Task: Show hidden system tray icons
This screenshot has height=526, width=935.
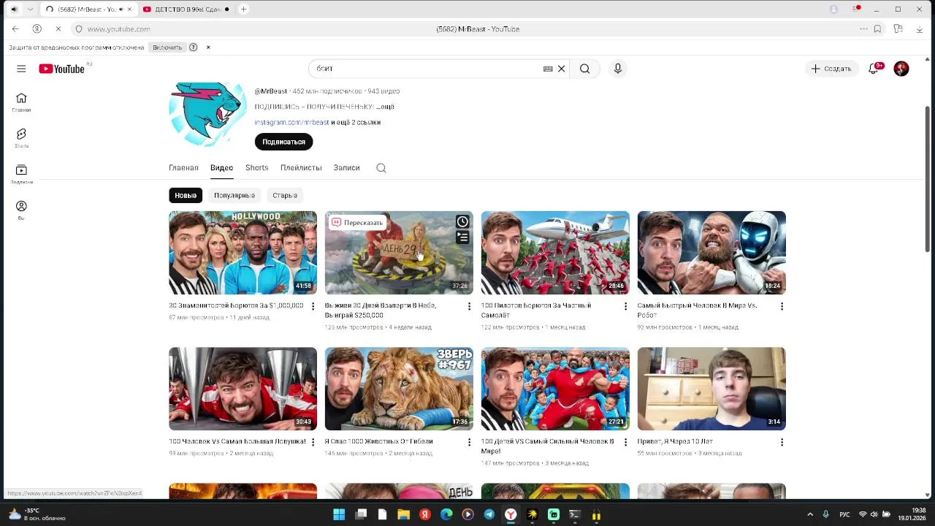Action: 809,514
